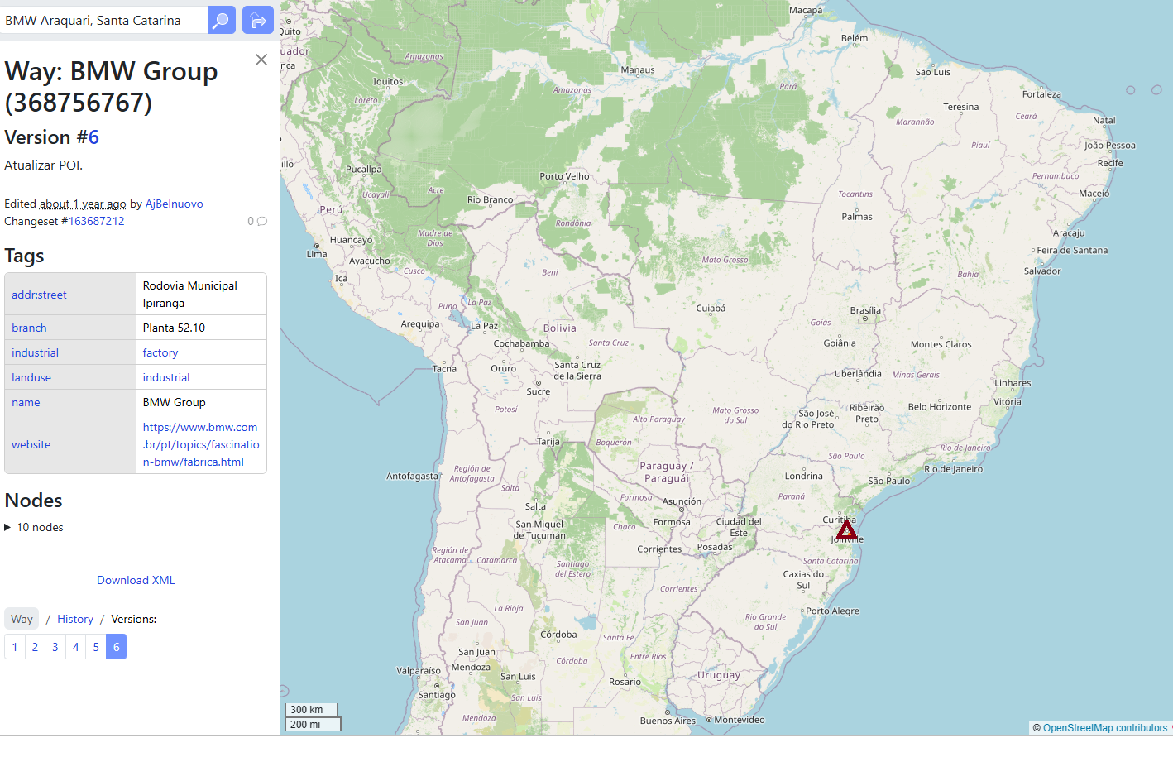Open version #6 link in heading
1173x781 pixels.
pyautogui.click(x=93, y=137)
